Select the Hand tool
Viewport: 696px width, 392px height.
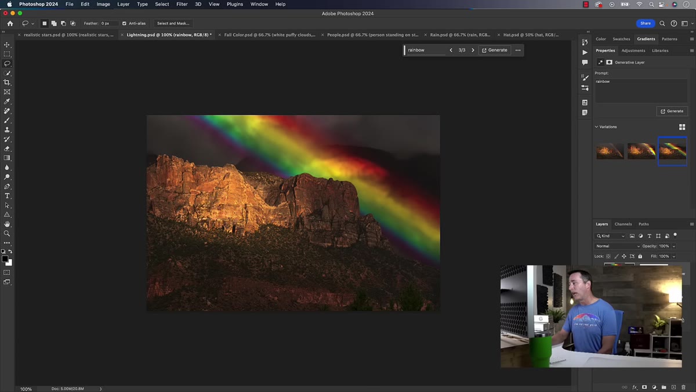point(7,224)
